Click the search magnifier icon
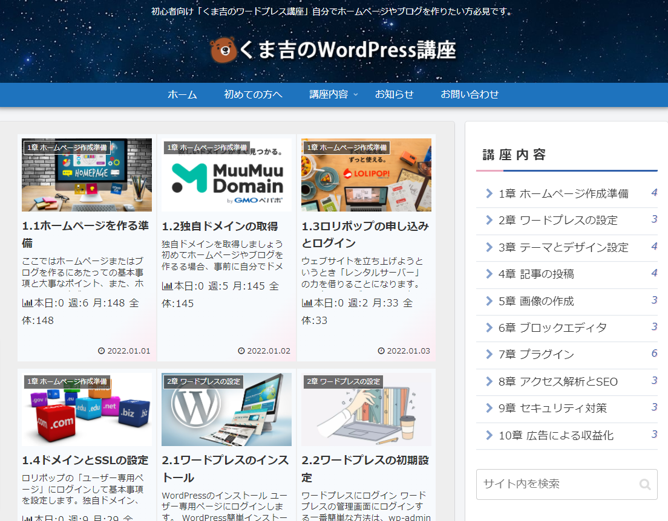Viewport: 668px width, 521px height. click(645, 484)
